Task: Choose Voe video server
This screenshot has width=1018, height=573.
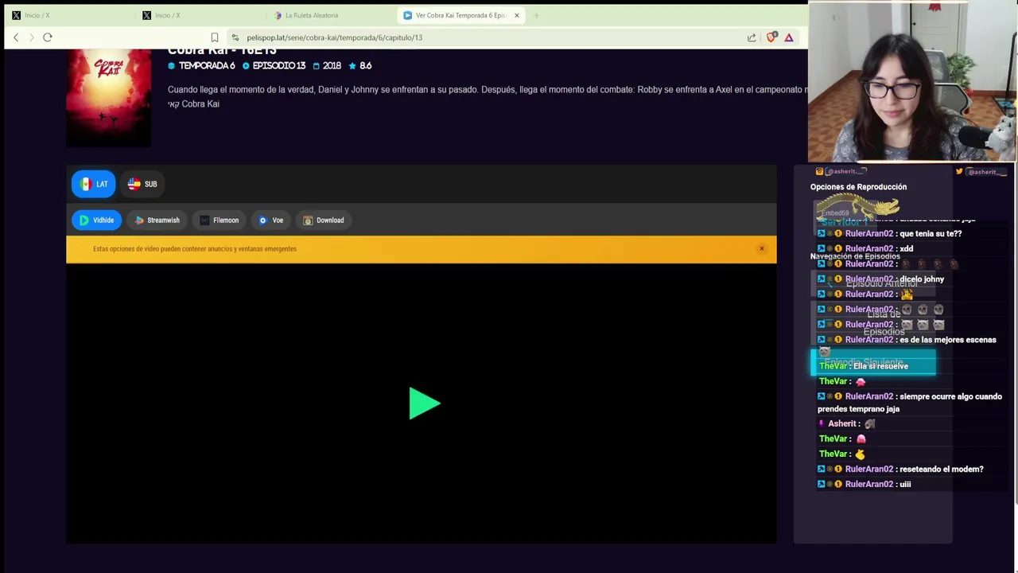Action: (x=270, y=220)
